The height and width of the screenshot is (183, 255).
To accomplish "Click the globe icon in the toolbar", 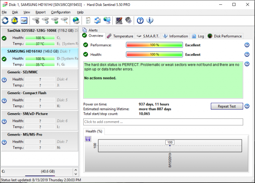I will pyautogui.click(x=76, y=20).
